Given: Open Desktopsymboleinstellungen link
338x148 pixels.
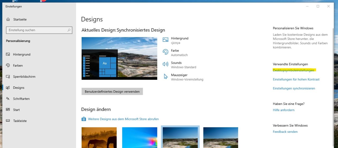Looking at the screenshot, I should (293, 70).
